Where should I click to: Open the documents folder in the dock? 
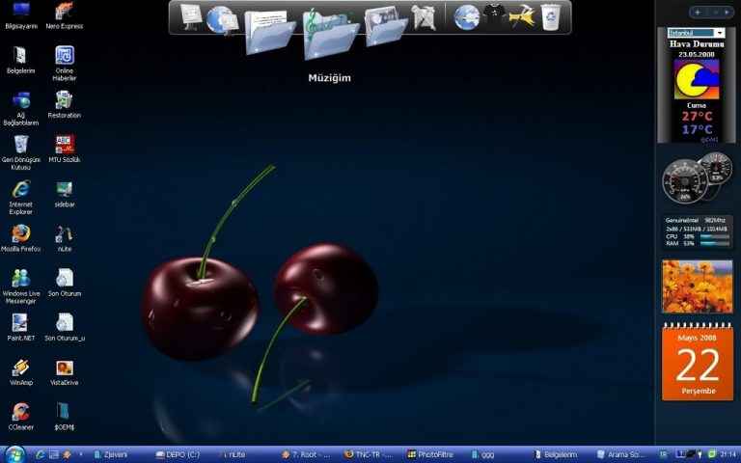(x=270, y=33)
